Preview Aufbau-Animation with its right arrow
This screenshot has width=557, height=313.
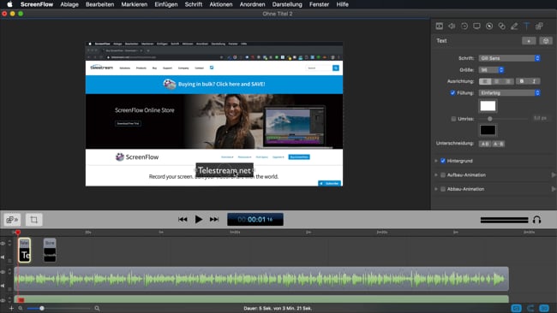pos(553,174)
